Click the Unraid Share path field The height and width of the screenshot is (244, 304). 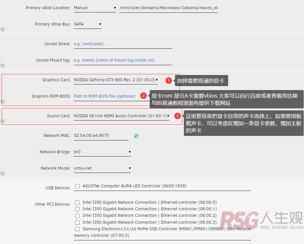(x=123, y=44)
